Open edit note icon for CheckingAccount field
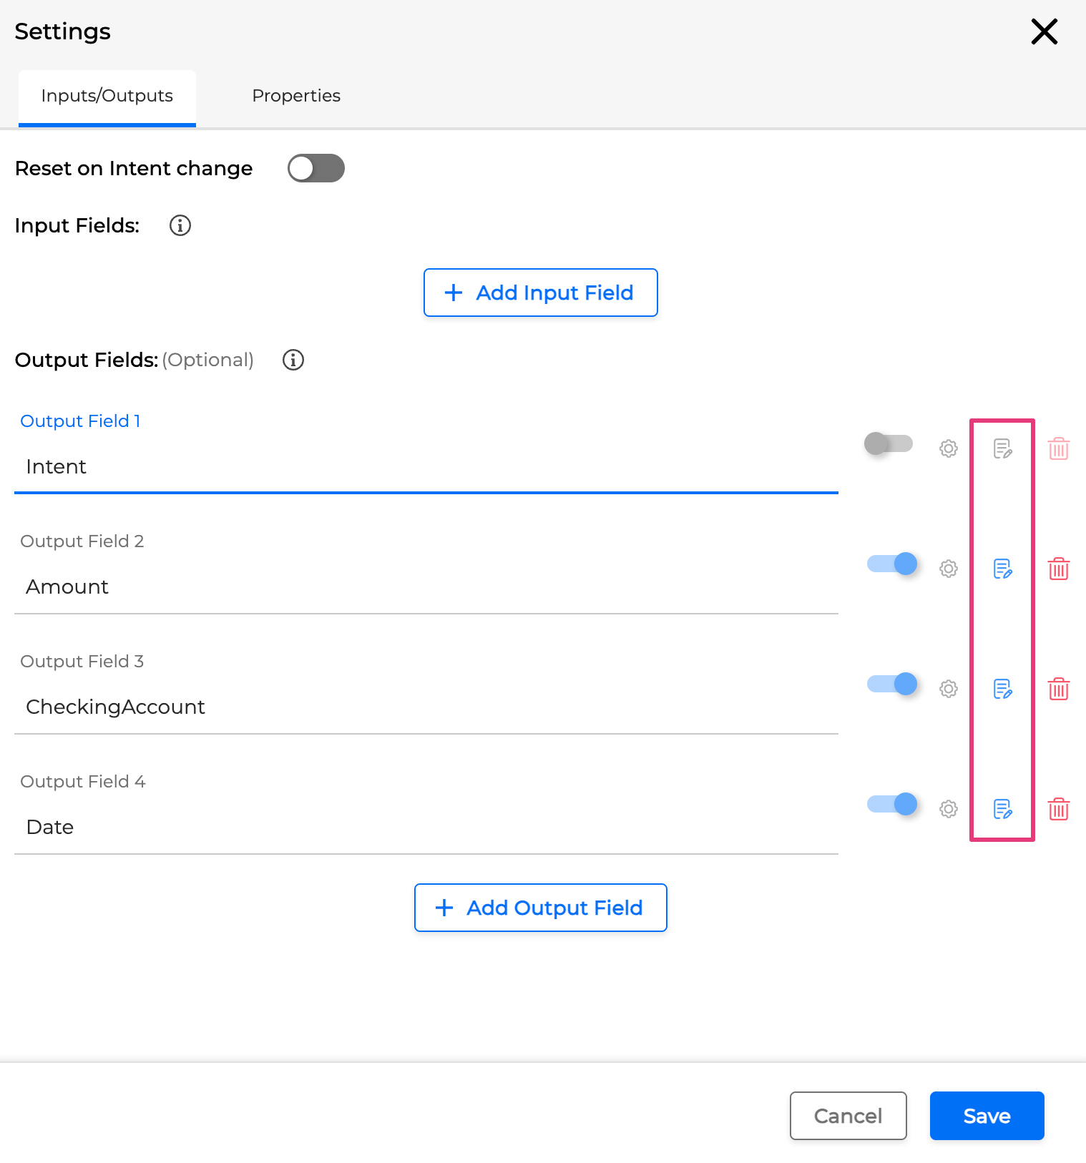Image resolution: width=1086 pixels, height=1163 pixels. (1002, 689)
